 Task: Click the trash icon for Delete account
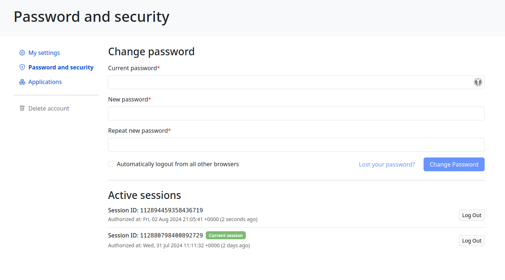[x=22, y=108]
